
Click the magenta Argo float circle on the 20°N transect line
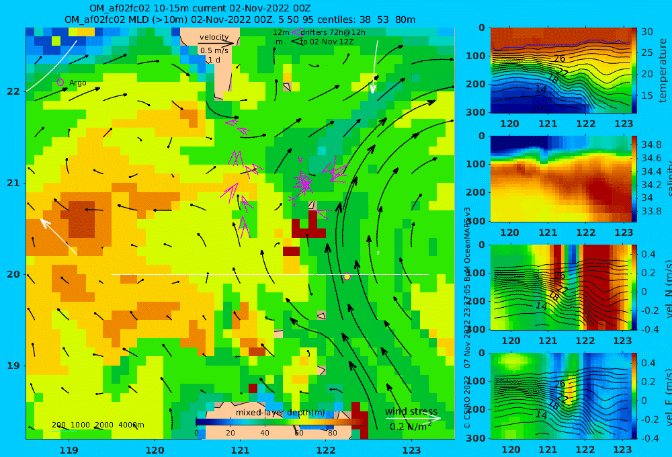347,277
